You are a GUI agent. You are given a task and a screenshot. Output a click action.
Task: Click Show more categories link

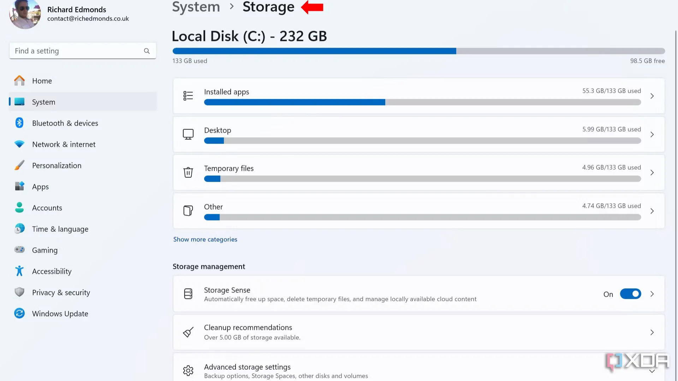(205, 239)
